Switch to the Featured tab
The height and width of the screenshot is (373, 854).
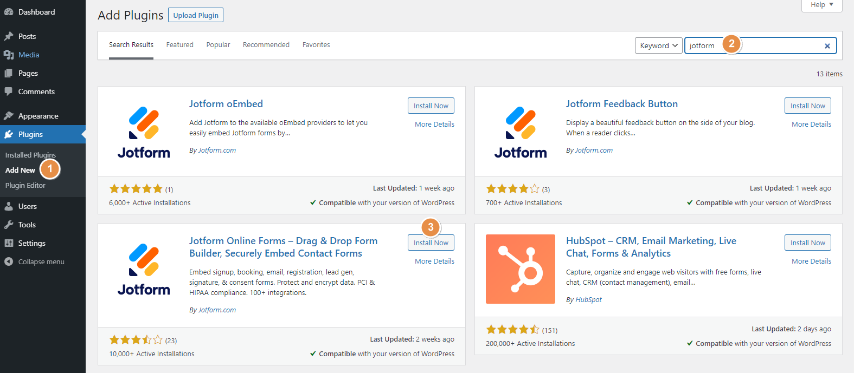pos(179,45)
